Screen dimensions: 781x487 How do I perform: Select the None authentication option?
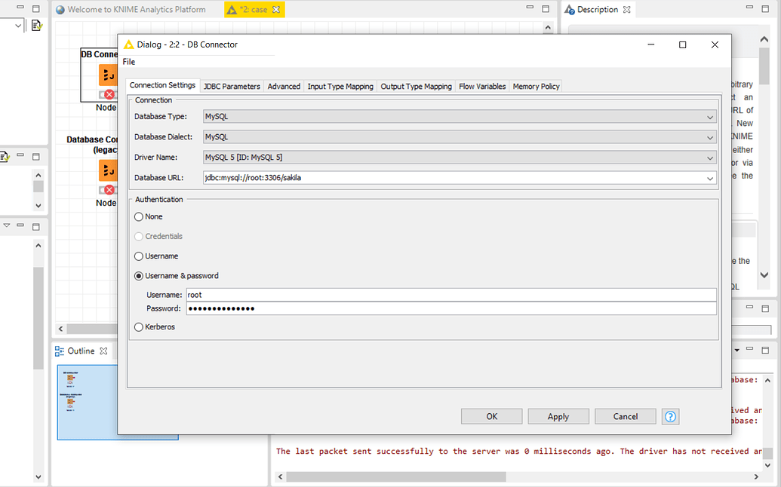[x=138, y=216]
